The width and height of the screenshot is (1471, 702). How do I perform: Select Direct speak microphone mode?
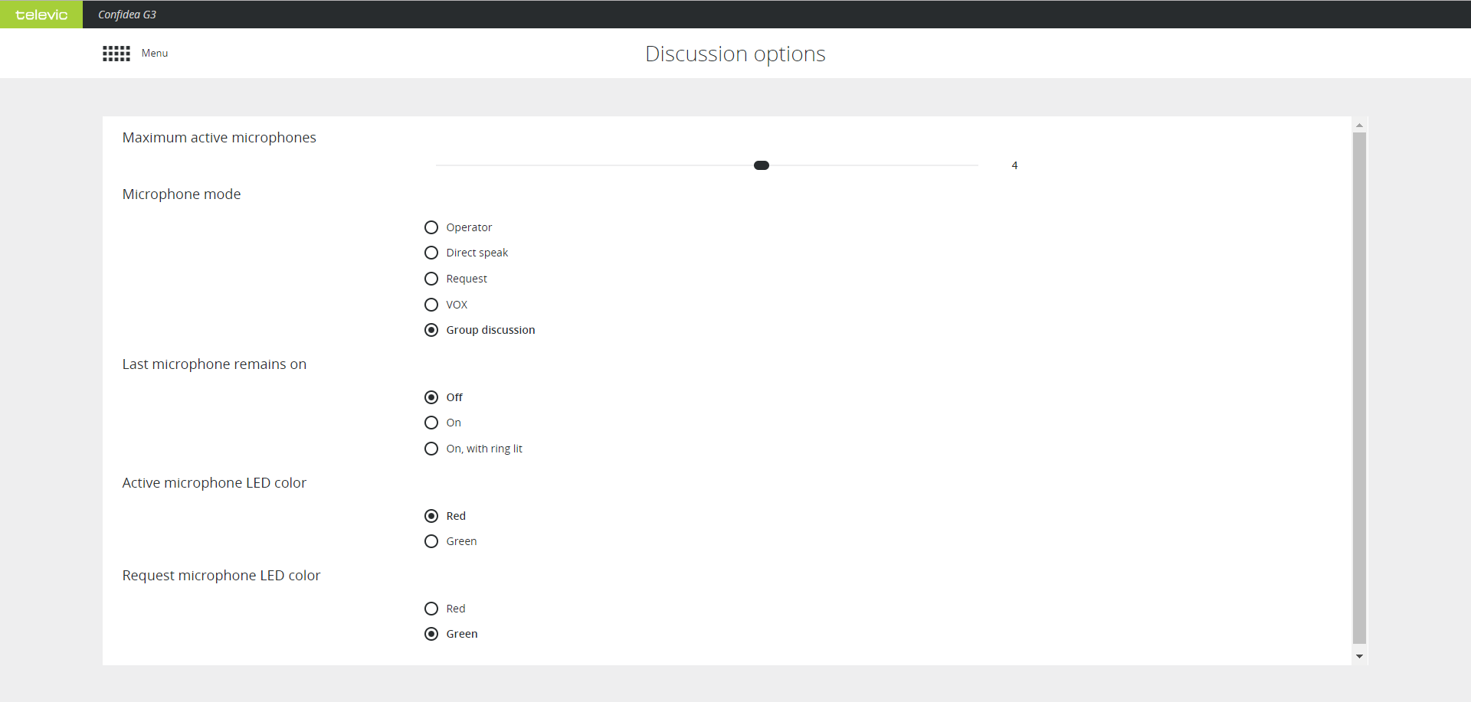431,253
